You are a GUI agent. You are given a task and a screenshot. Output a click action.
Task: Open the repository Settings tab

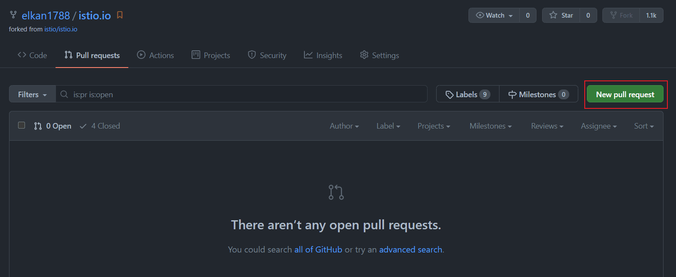click(379, 55)
